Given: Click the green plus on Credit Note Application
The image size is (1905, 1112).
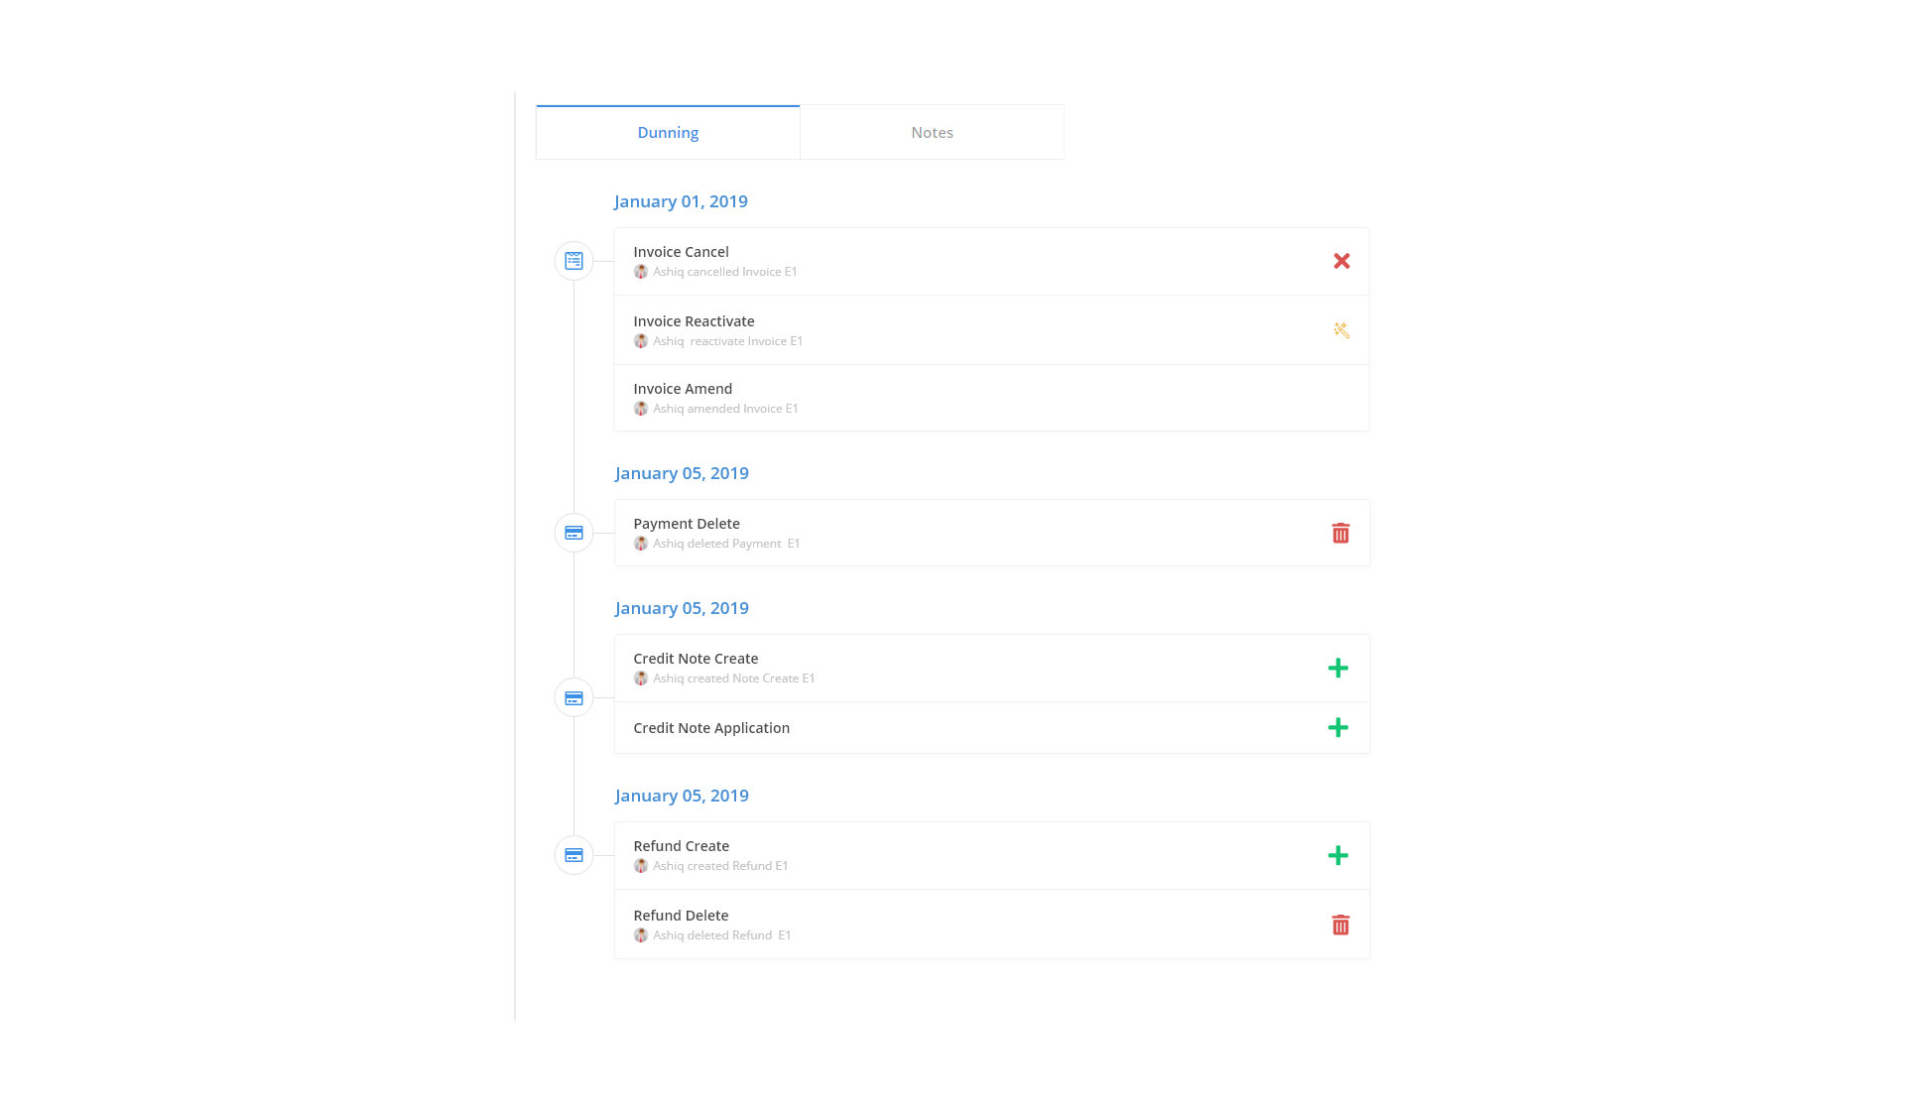Looking at the screenshot, I should tap(1338, 728).
